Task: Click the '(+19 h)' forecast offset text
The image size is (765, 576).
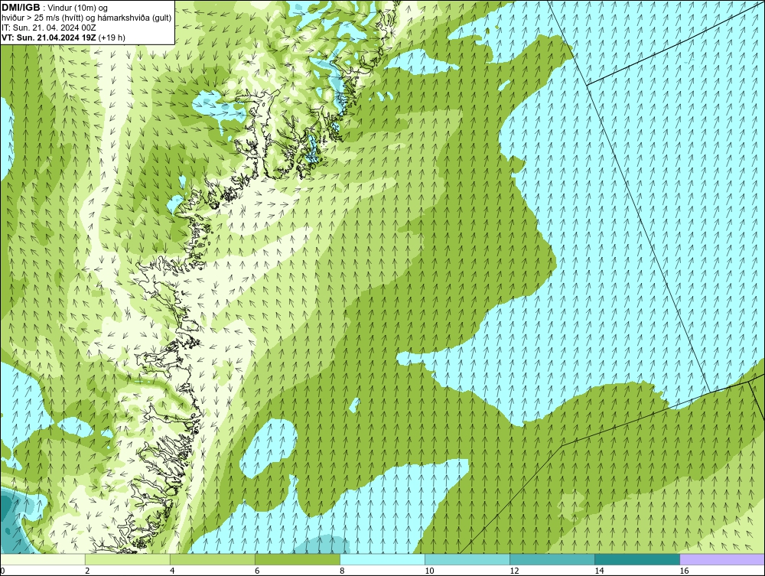Action: (112, 37)
